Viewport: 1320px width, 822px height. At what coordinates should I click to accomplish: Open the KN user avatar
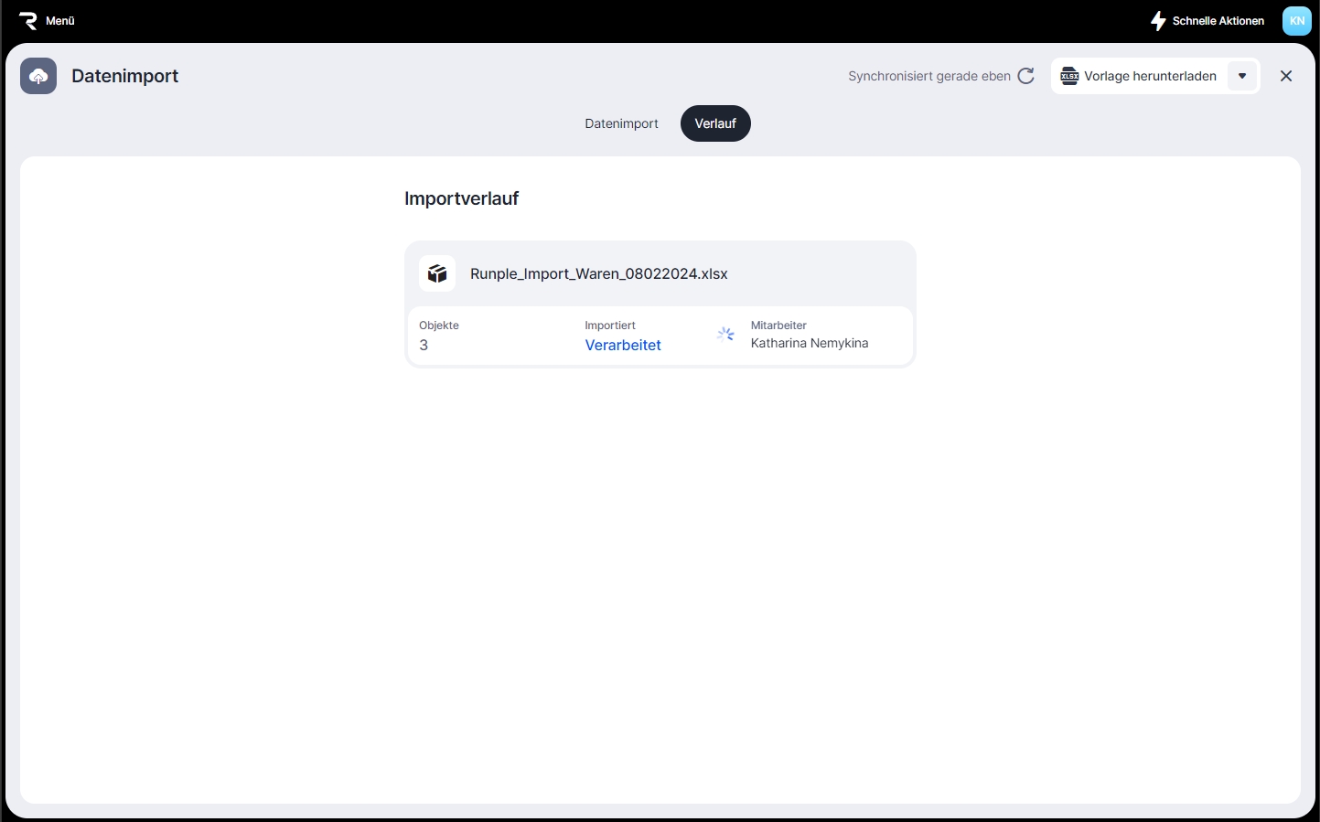1296,20
